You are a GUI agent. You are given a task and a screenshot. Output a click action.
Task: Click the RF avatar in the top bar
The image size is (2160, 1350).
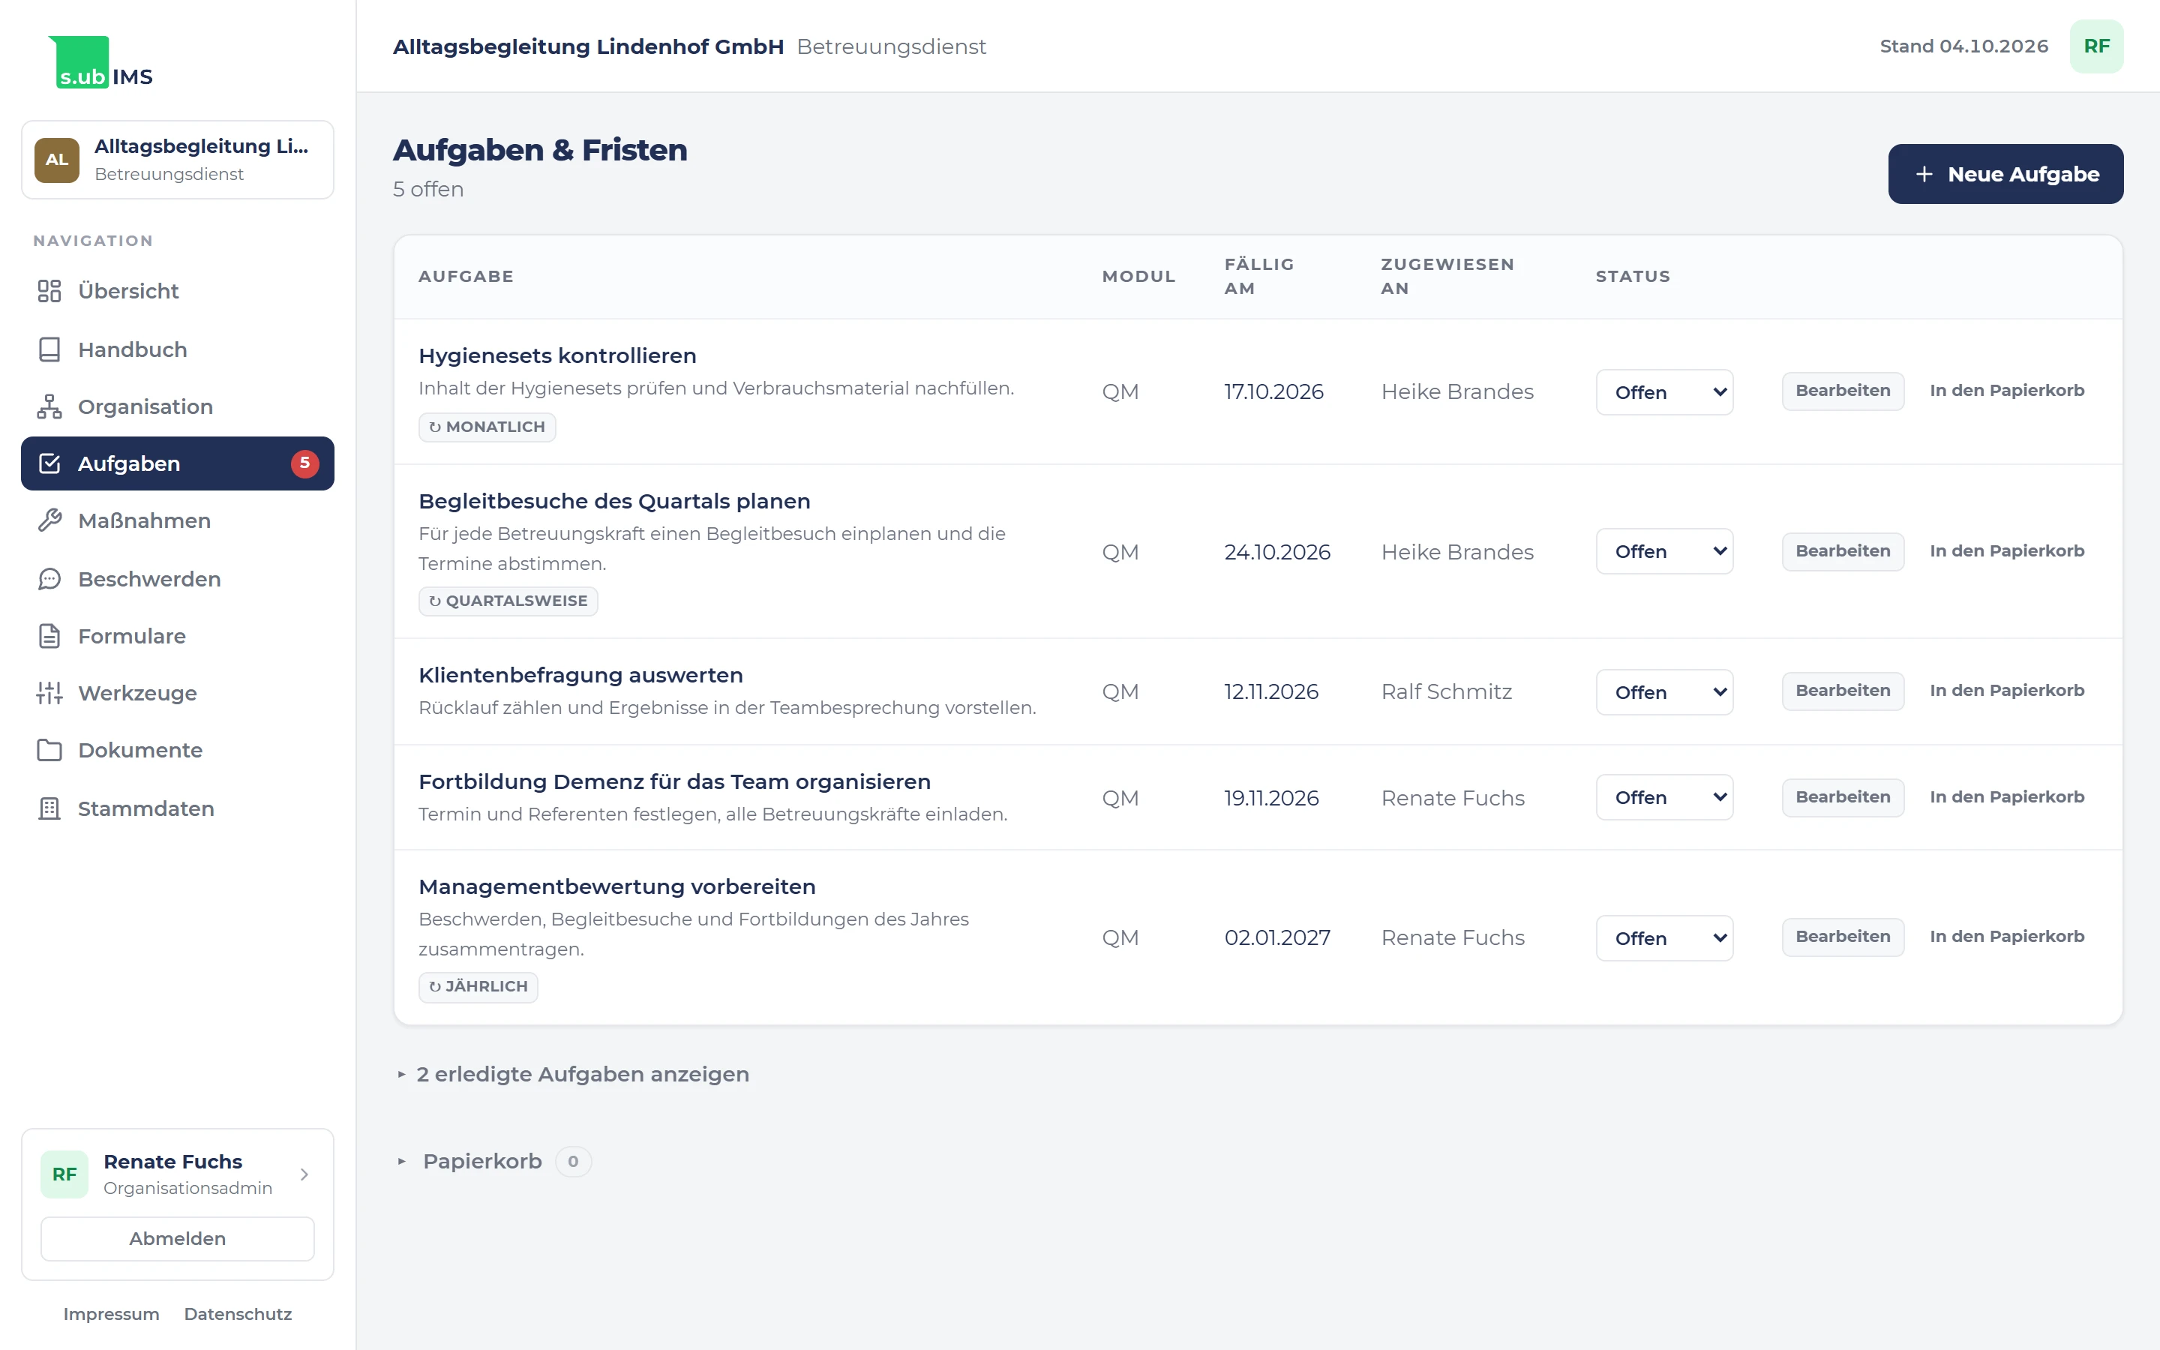coord(2095,46)
